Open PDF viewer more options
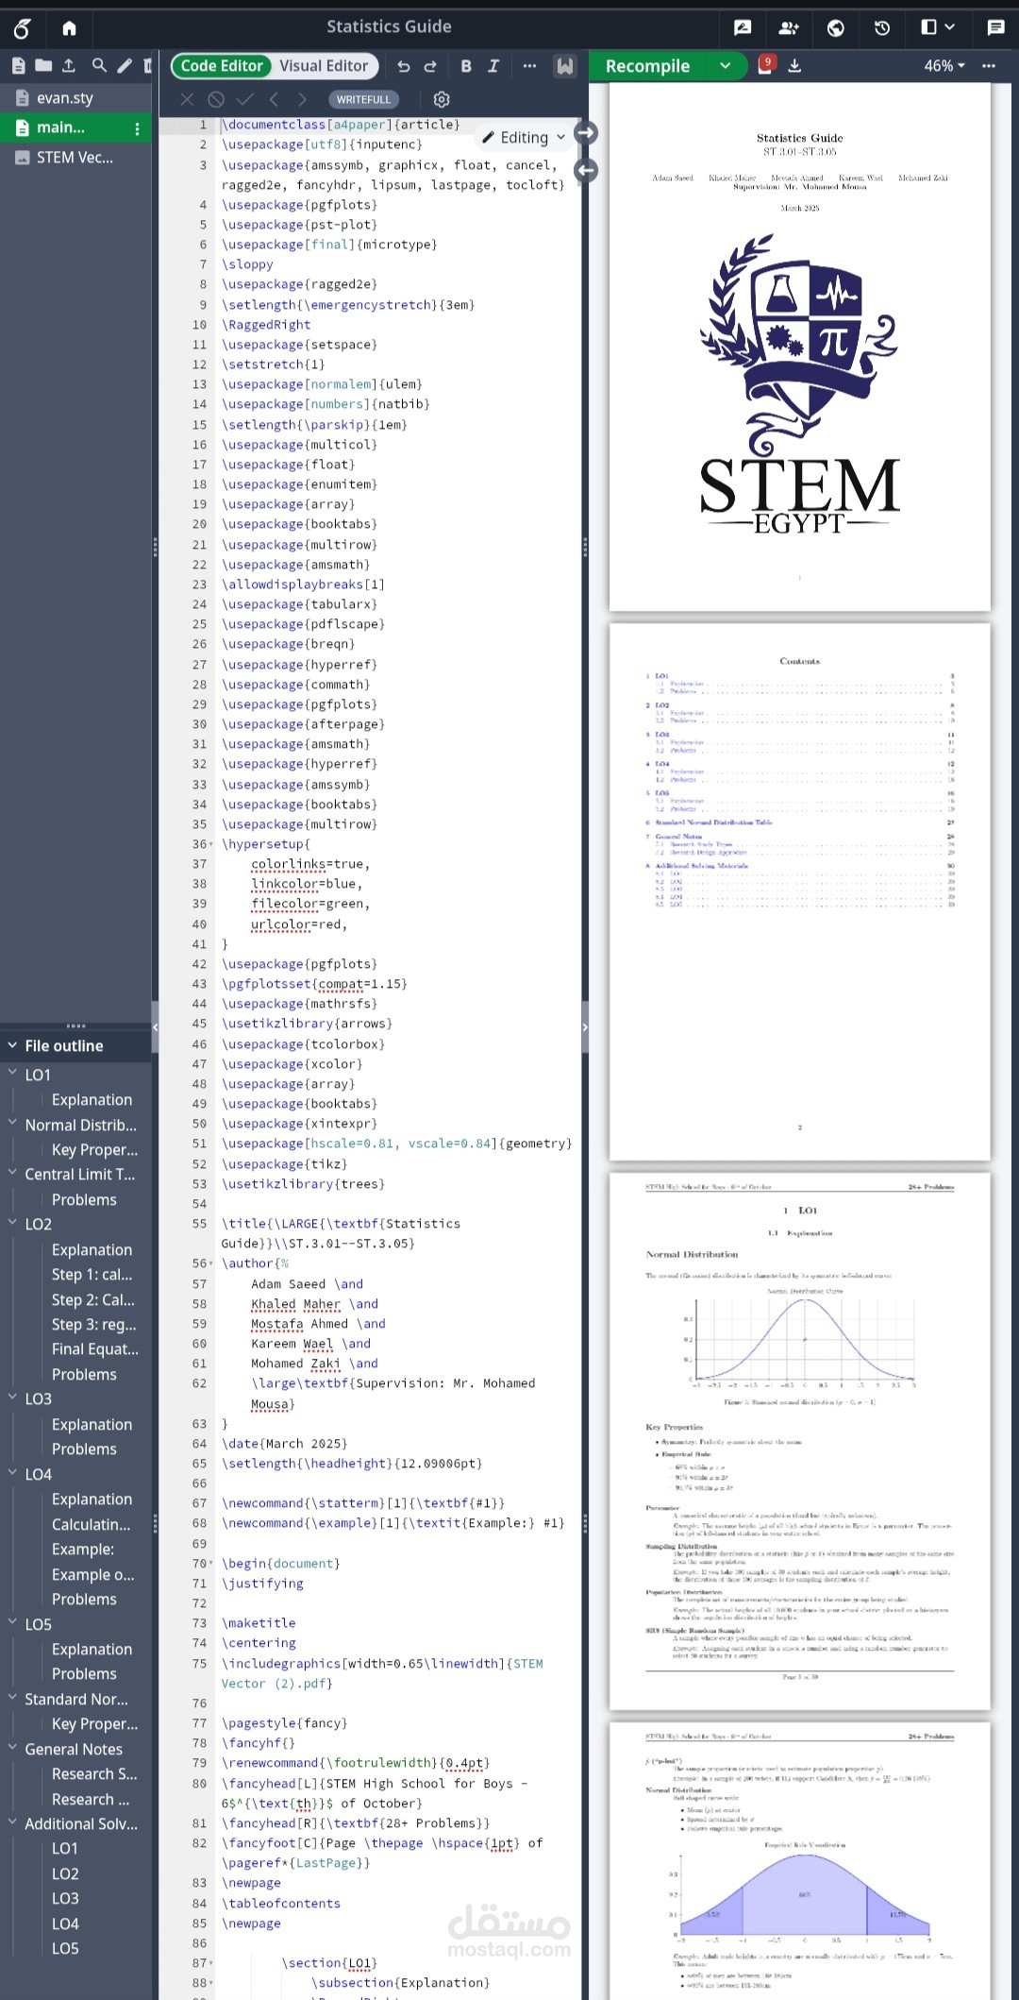 pyautogui.click(x=989, y=66)
